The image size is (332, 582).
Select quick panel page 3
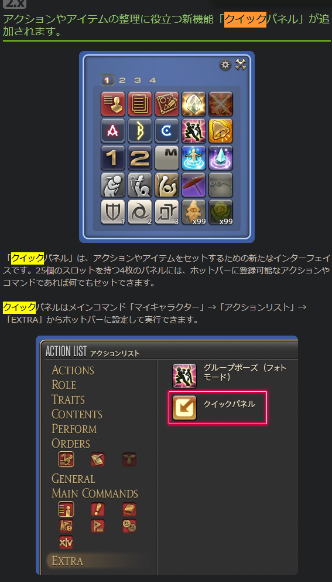click(138, 80)
